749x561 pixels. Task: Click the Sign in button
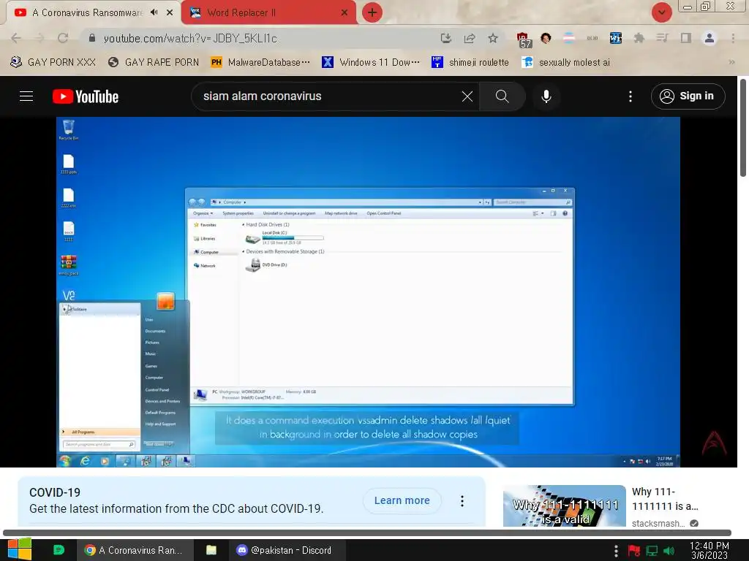coord(688,96)
